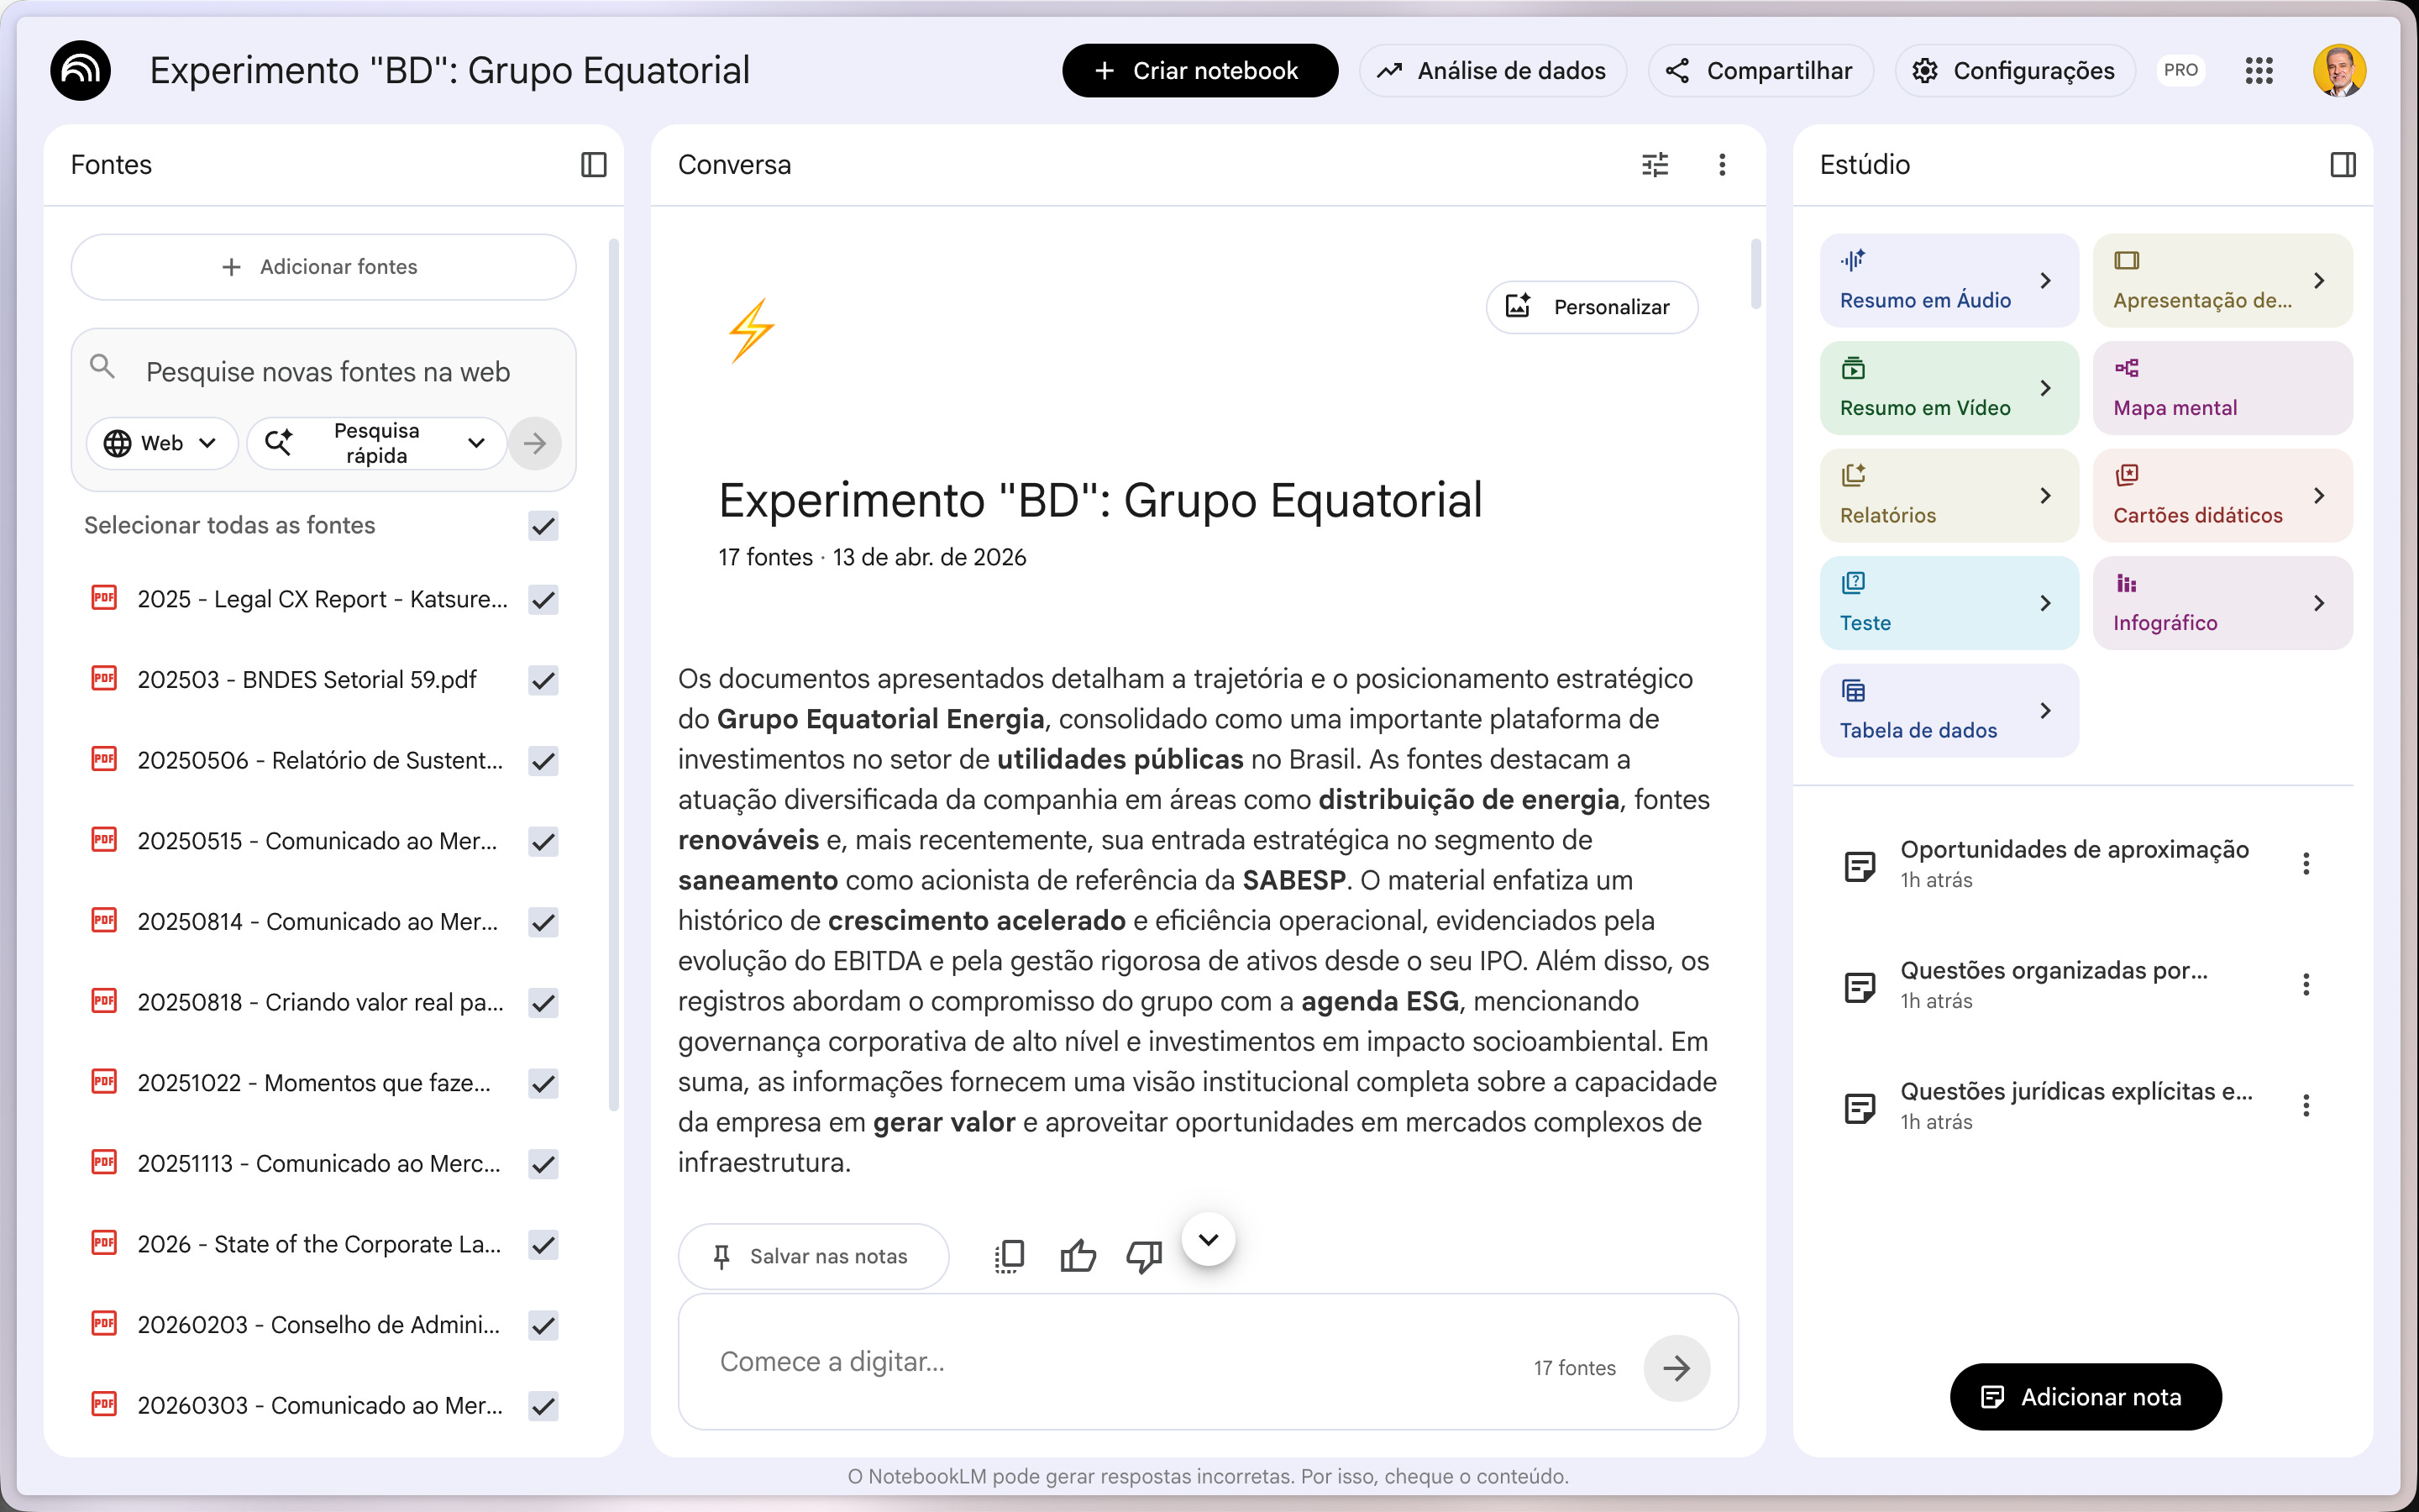Viewport: 2419px width, 1512px height.
Task: Open options for Oportunidades de aproximação note
Action: pyautogui.click(x=2306, y=863)
